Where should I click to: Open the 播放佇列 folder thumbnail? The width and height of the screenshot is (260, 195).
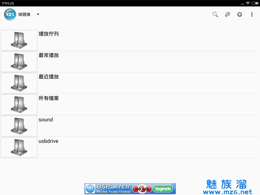click(x=19, y=40)
